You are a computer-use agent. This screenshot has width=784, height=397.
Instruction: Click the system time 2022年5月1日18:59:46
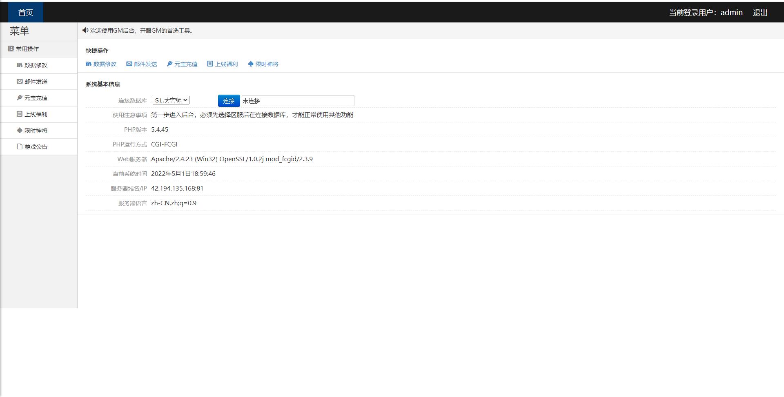(183, 173)
